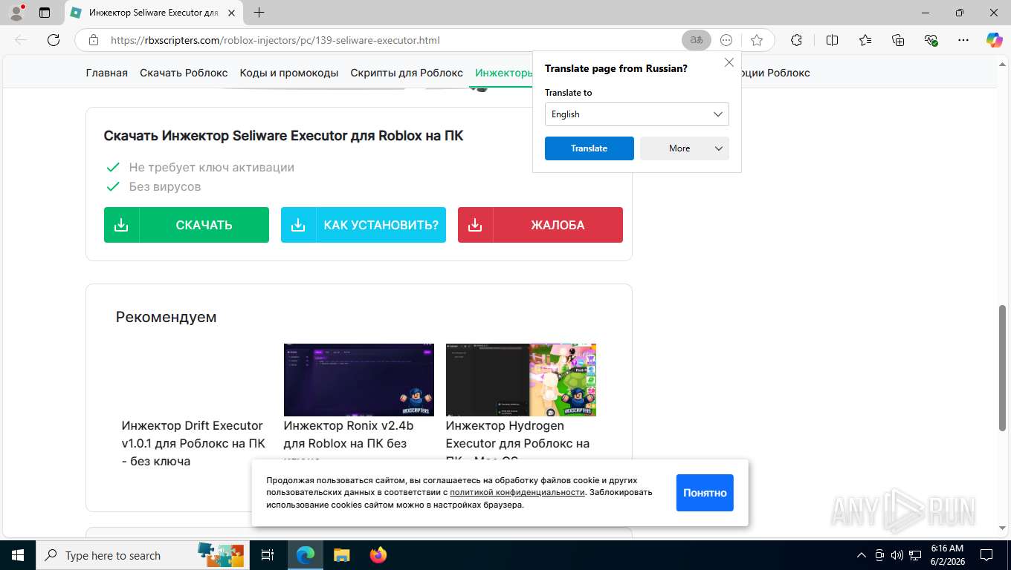Open the Copilot icon

(994, 40)
